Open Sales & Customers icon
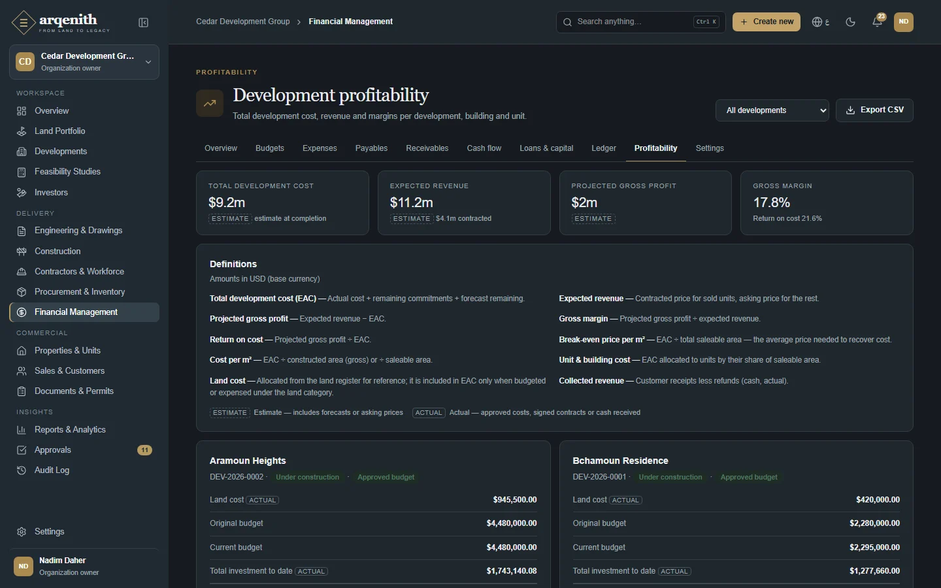This screenshot has width=941, height=588. pos(22,371)
